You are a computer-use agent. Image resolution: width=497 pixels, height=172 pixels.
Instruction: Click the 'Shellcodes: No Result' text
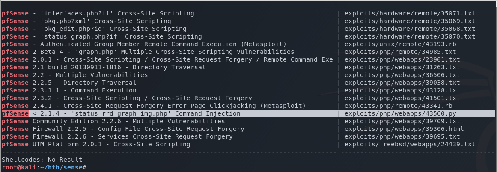pos(42,159)
